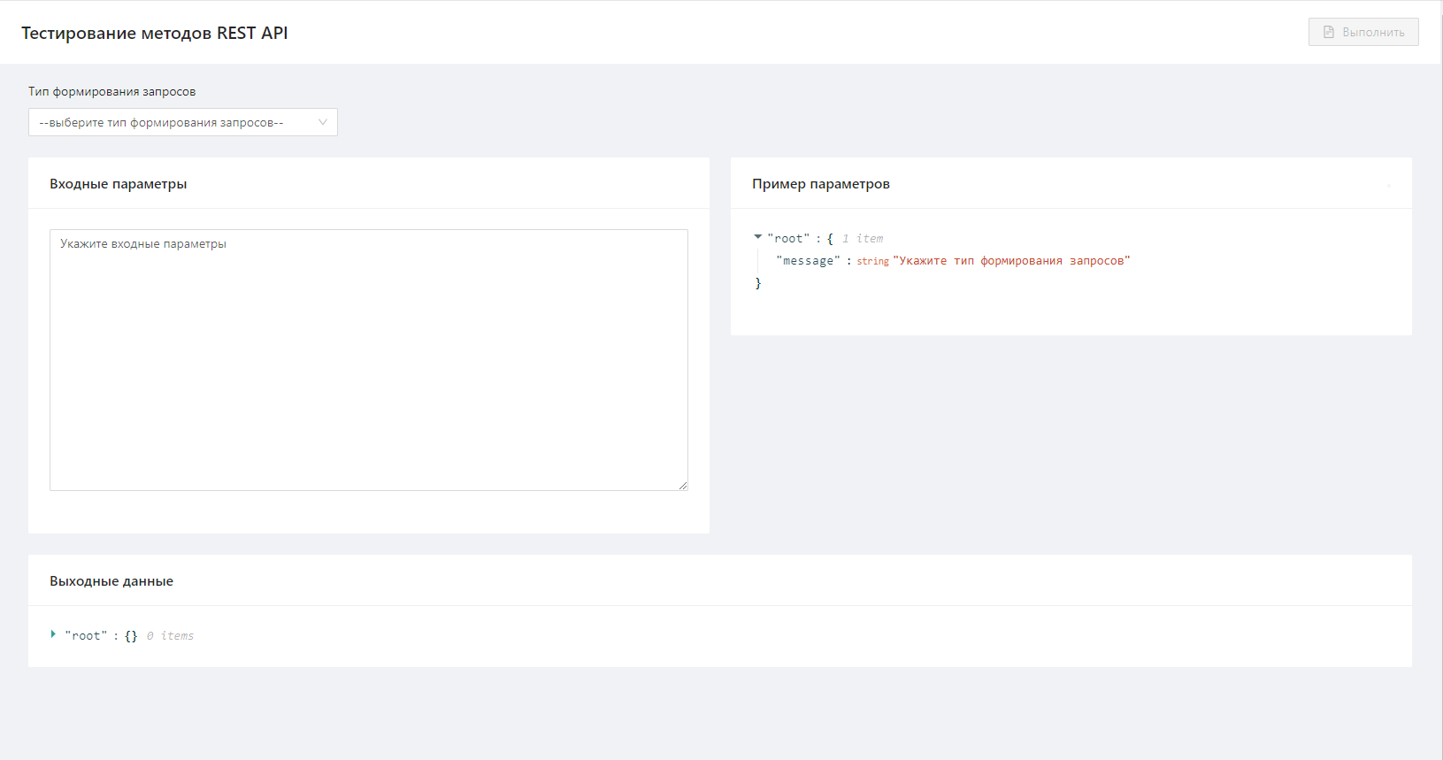
Task: Click the Выполнить button
Action: (1363, 32)
